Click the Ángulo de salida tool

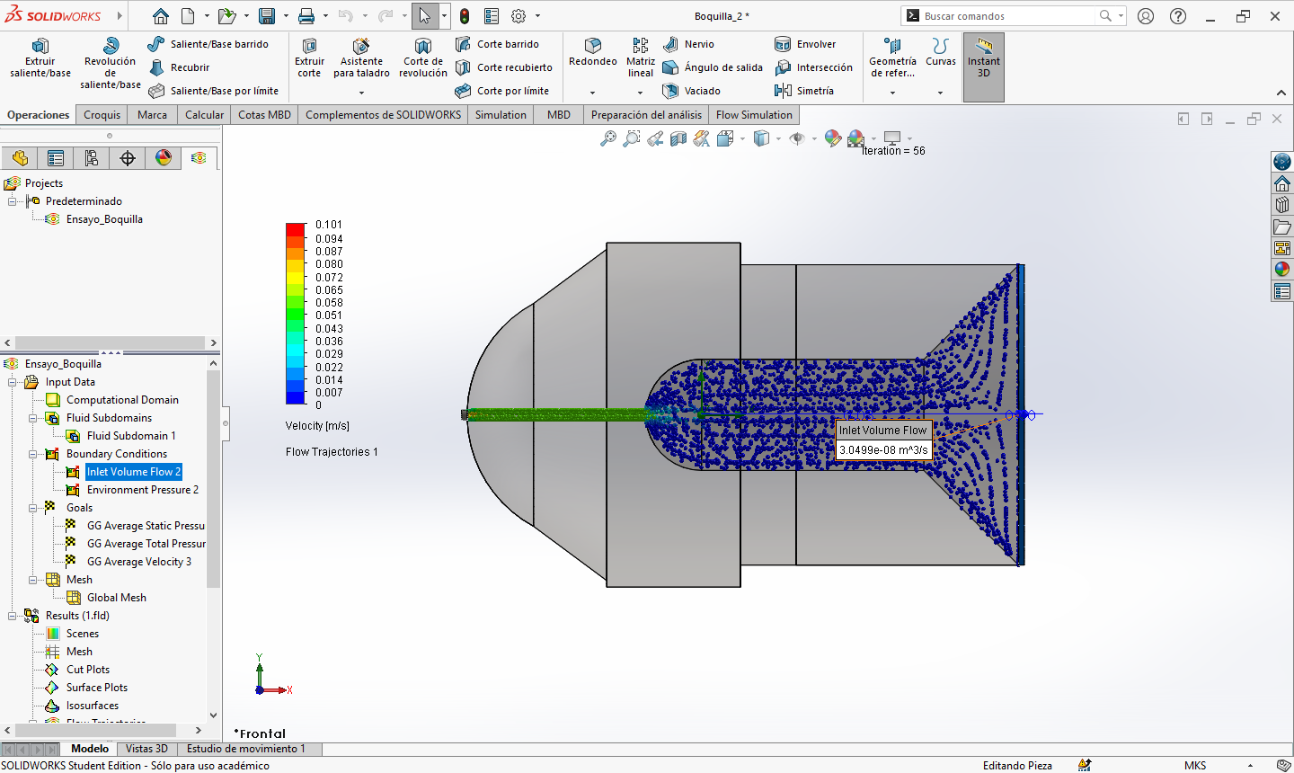click(713, 67)
